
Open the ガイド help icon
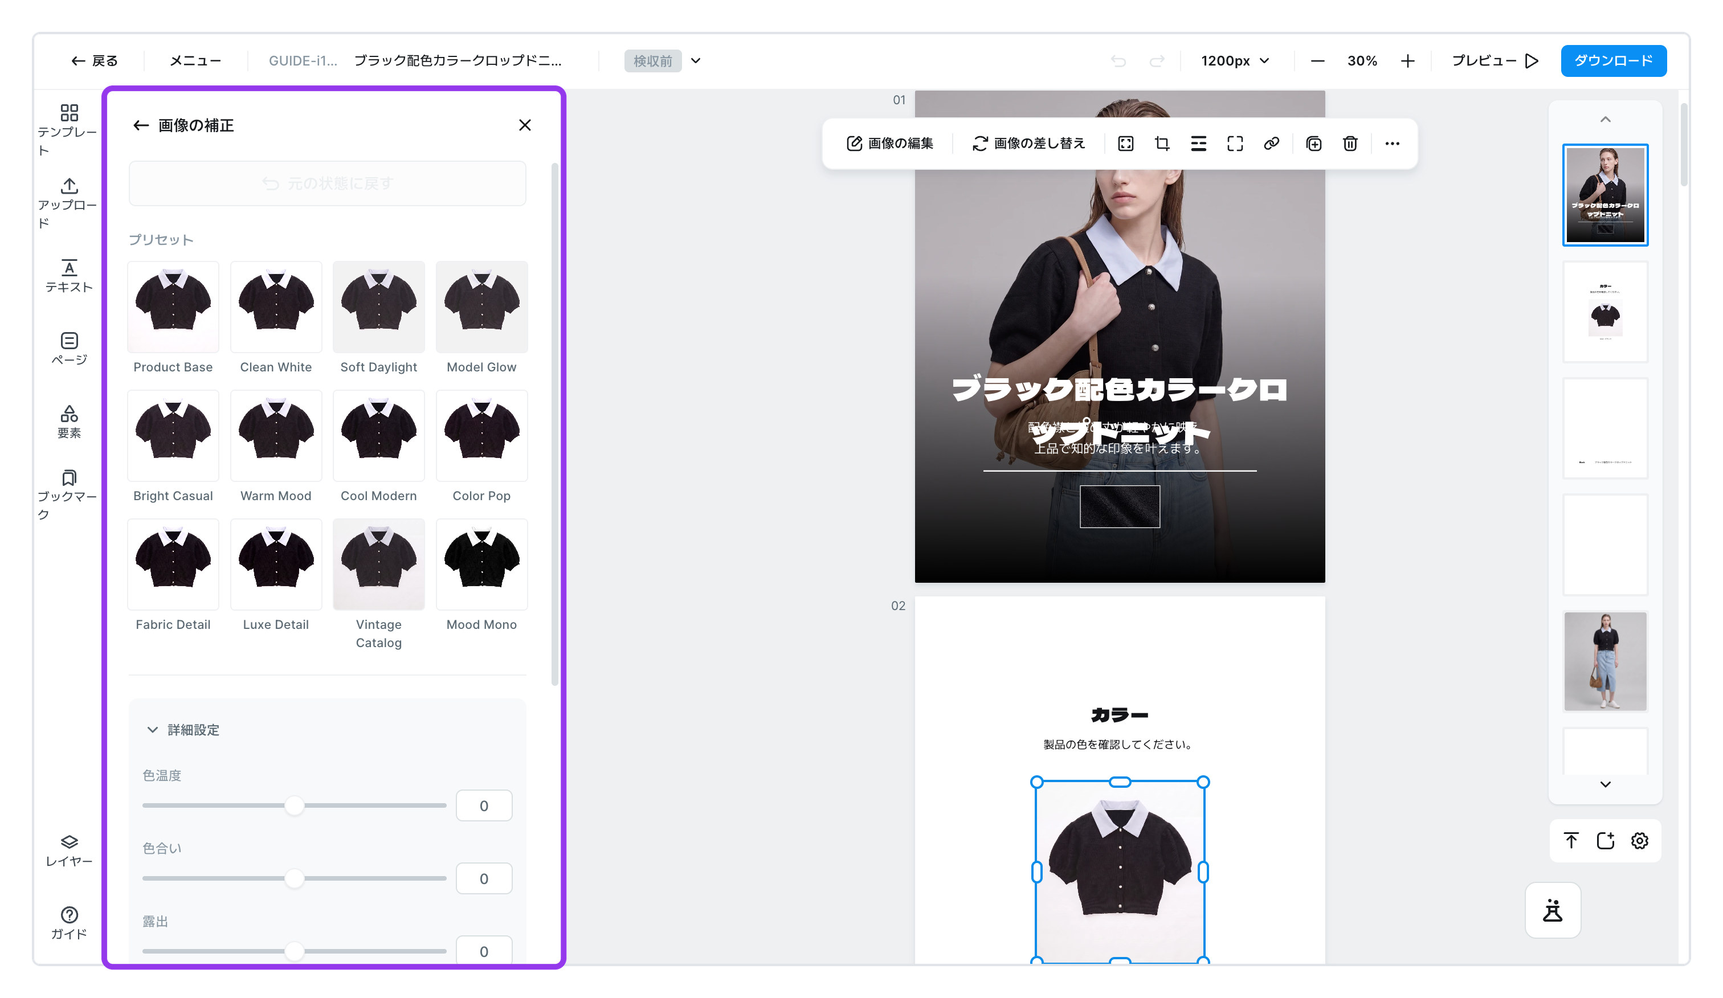click(68, 923)
